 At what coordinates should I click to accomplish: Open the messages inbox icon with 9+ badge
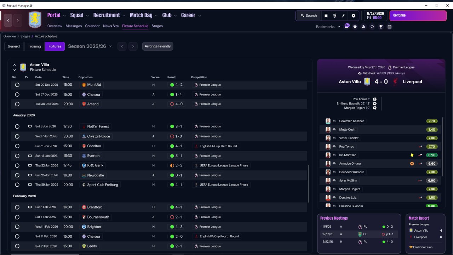[x=347, y=26]
